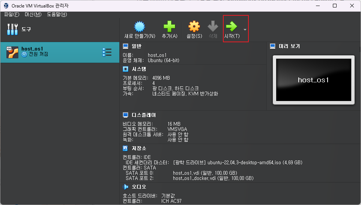This screenshot has width=361, height=205.
Task: Click the Display (디스플레이) monitor icon
Action: (x=125, y=115)
